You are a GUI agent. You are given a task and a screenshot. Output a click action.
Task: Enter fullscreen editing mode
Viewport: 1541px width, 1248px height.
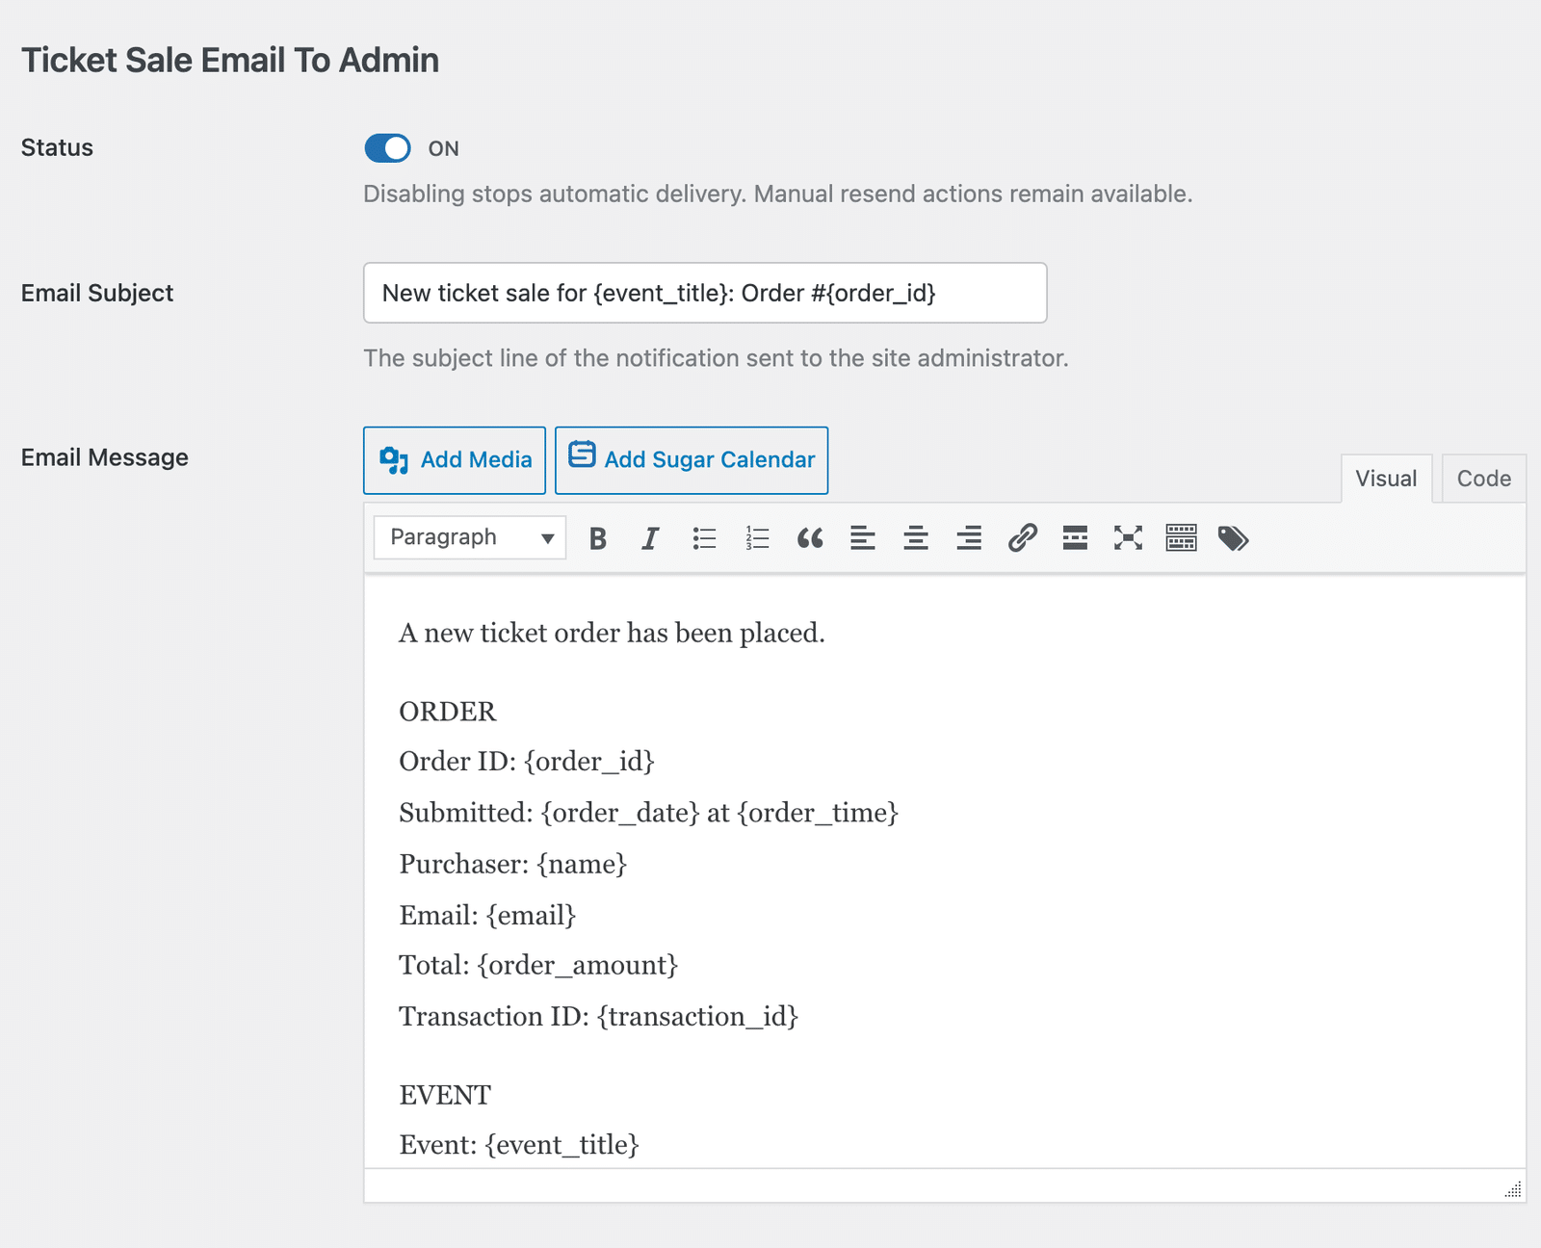1128,538
